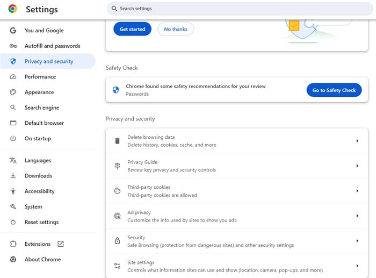The width and height of the screenshot is (376, 278).
Task: Click the Site settings sliders icon
Action: [x=117, y=266]
